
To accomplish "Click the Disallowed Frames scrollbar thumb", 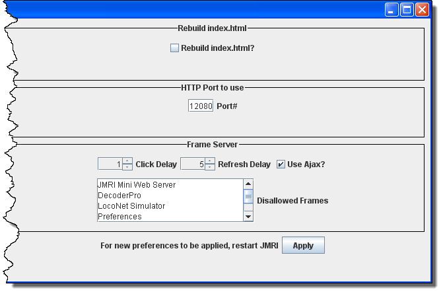I will [248, 196].
